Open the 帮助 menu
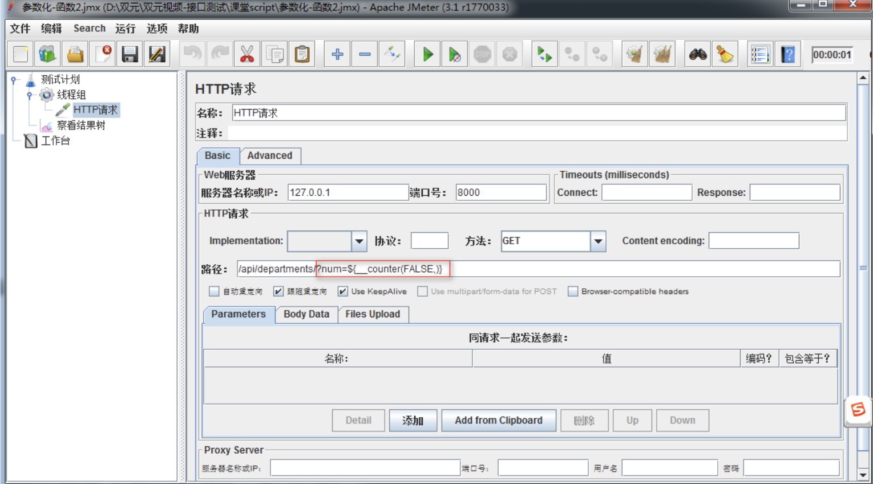Screen dimensions: 873x484 click(188, 29)
